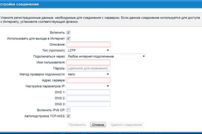Disable 'Автоподстройка TCP-MSS' checkbox
The image size is (202, 134).
[x=69, y=116]
